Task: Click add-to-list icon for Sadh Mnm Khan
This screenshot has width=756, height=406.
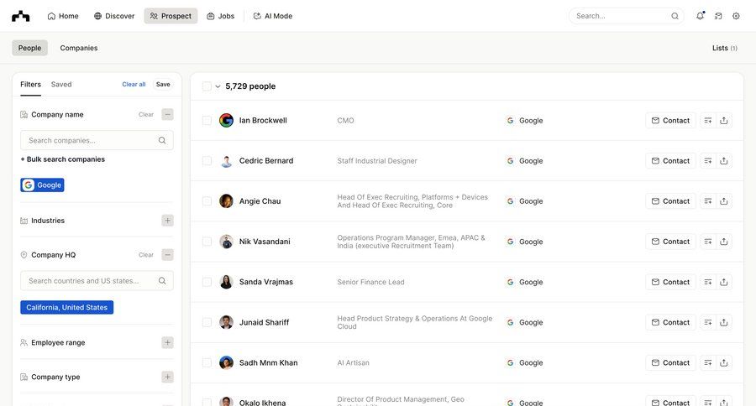Action: pos(708,362)
